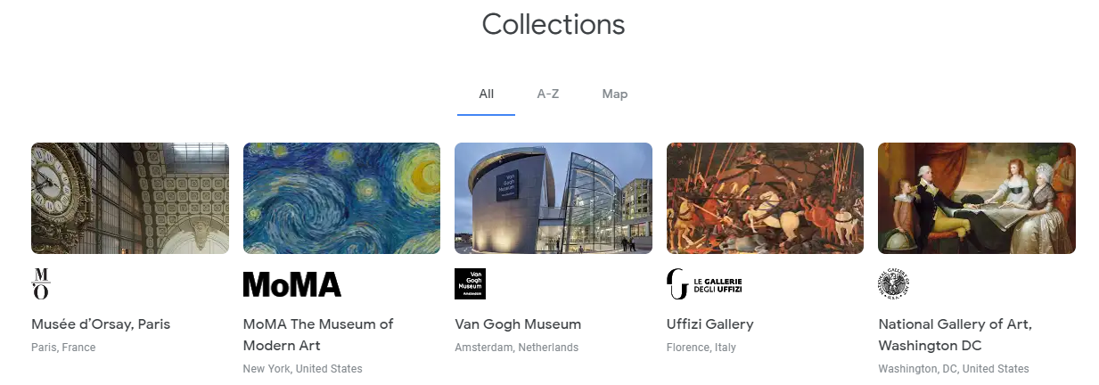Switch to the All tab
Screen dimensions: 1099x385
click(x=486, y=94)
